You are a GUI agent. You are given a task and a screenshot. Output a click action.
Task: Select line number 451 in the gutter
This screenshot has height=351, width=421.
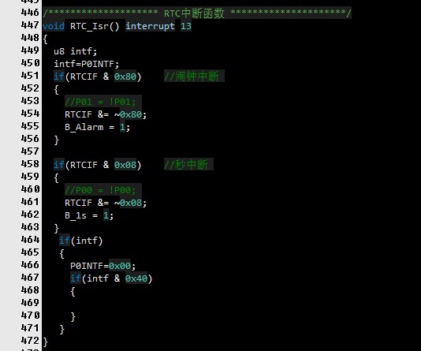click(30, 76)
